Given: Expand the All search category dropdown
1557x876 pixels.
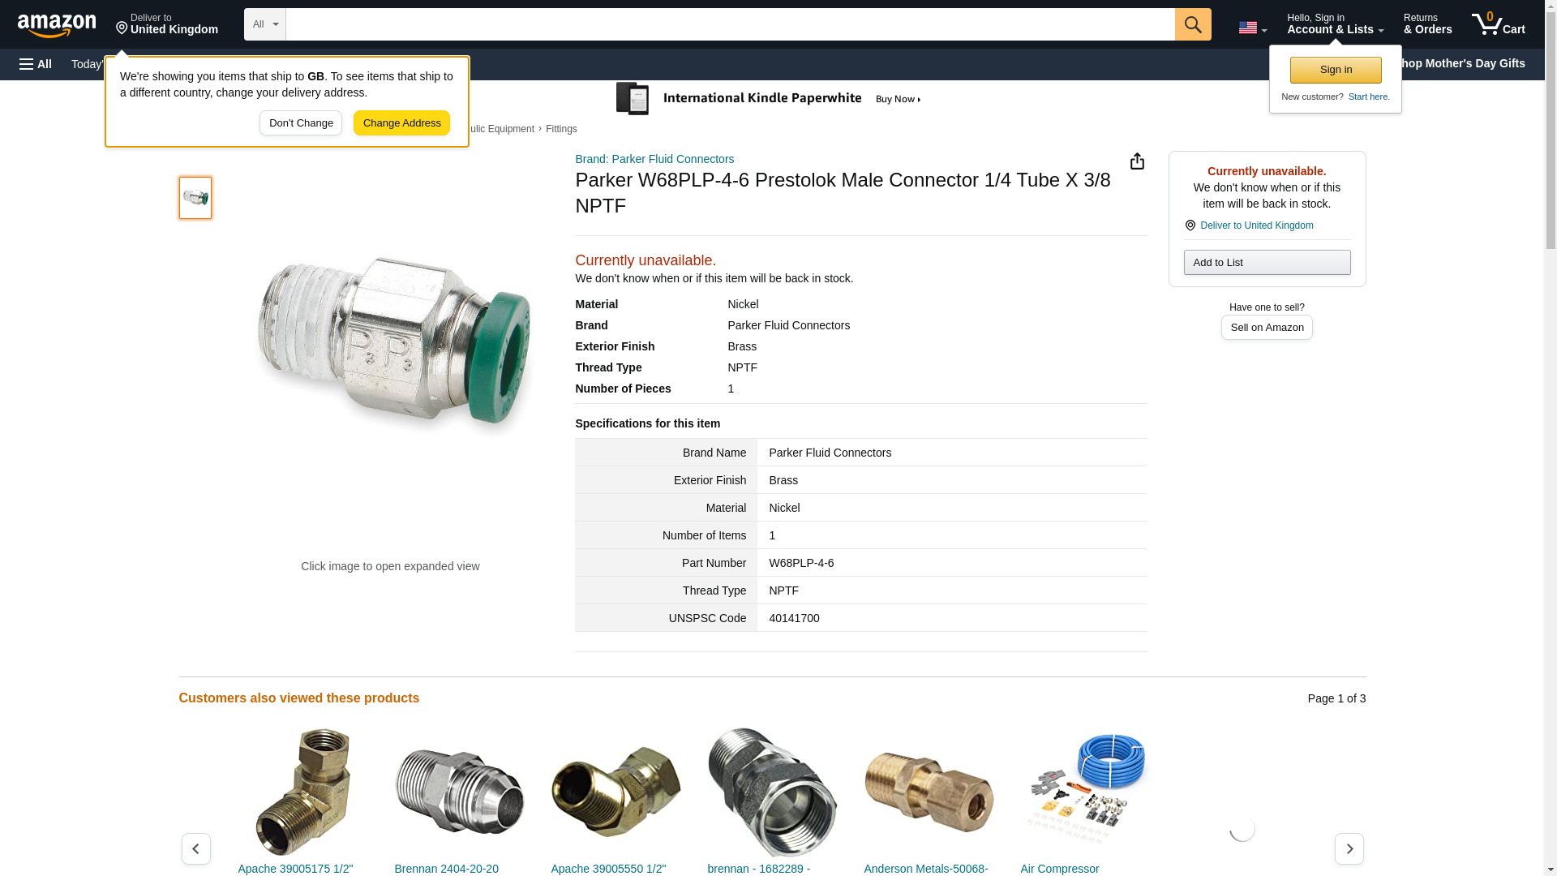Looking at the screenshot, I should pos(265,24).
